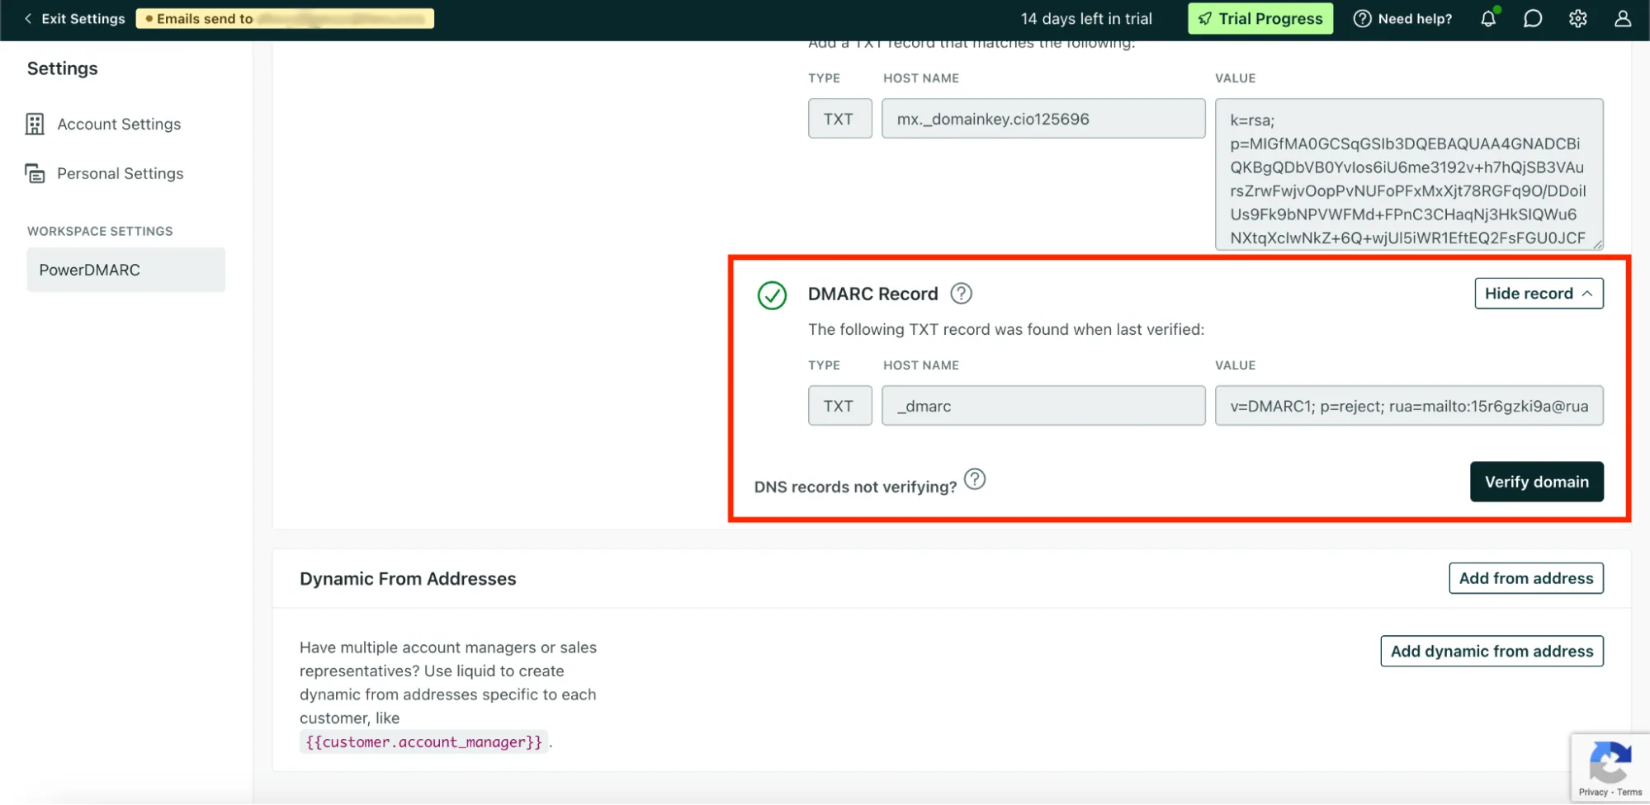
Task: Click the {{customer.account_manager}} code snippet
Action: (x=423, y=741)
